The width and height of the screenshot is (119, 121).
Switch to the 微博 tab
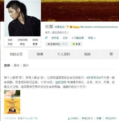(40, 54)
